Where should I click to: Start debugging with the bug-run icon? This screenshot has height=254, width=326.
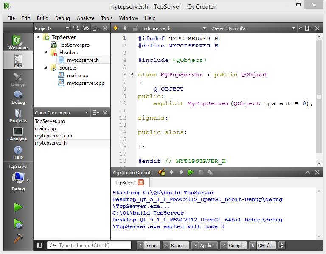click(18, 223)
